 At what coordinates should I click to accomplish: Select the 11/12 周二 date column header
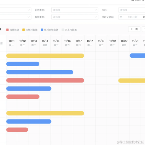click(x=22, y=43)
